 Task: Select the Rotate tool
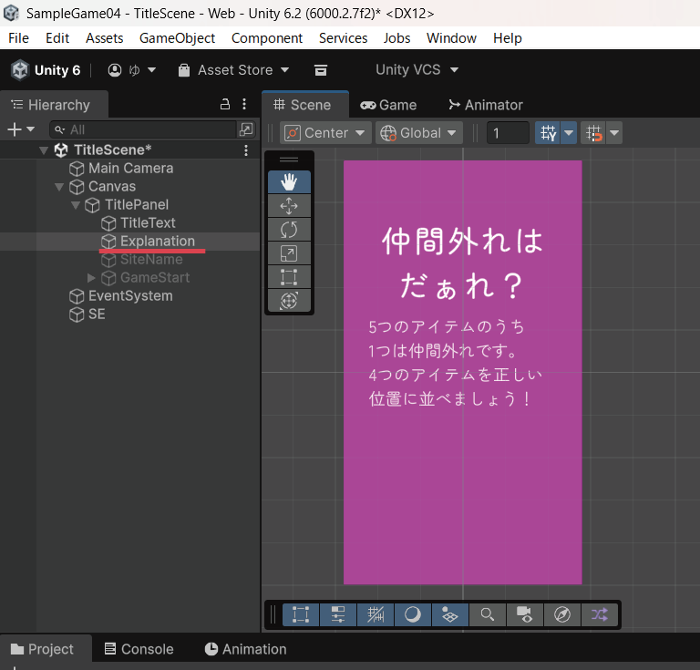[x=289, y=230]
